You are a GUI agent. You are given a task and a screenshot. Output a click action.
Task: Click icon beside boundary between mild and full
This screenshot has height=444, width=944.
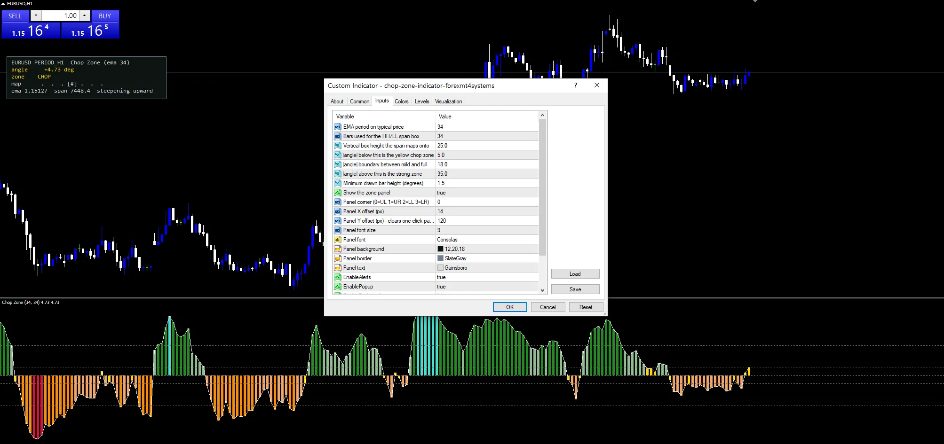pyautogui.click(x=337, y=164)
